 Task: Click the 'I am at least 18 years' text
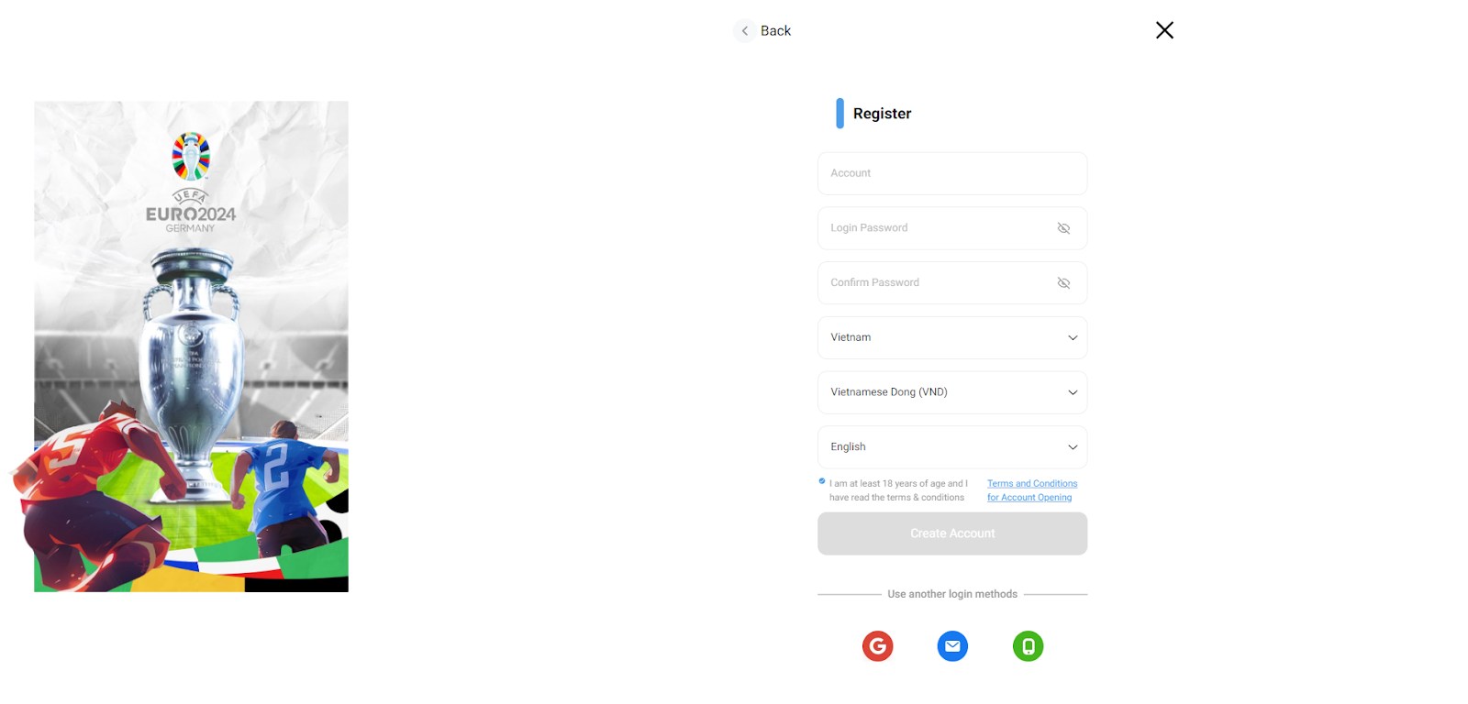[898, 490]
